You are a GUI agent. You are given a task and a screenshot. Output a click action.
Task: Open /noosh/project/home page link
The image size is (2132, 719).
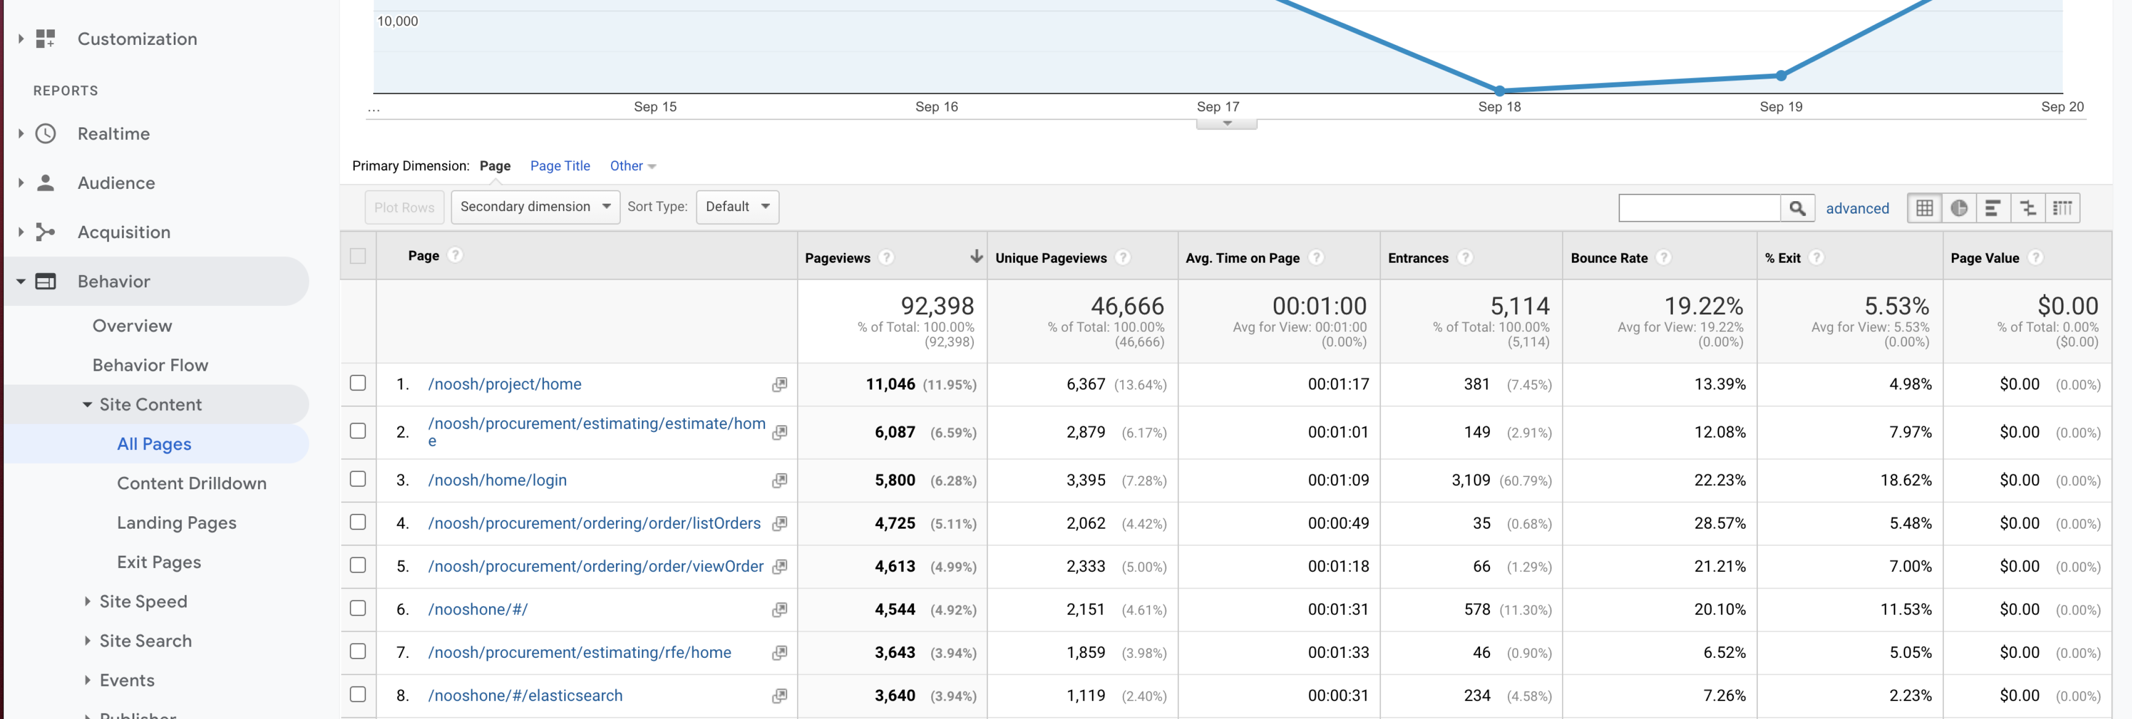tap(504, 385)
